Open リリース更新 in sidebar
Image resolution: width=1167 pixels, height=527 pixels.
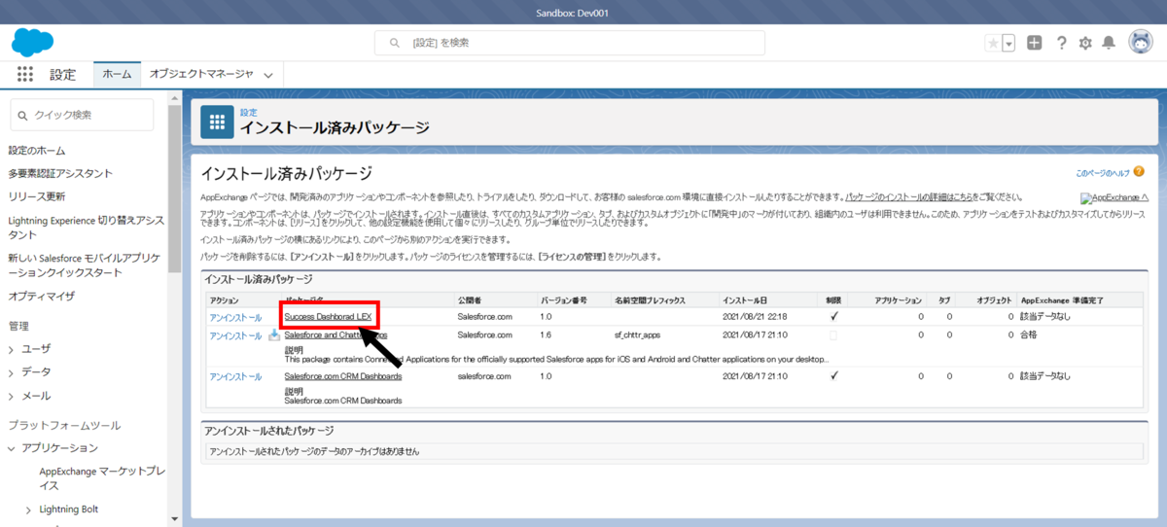(37, 196)
